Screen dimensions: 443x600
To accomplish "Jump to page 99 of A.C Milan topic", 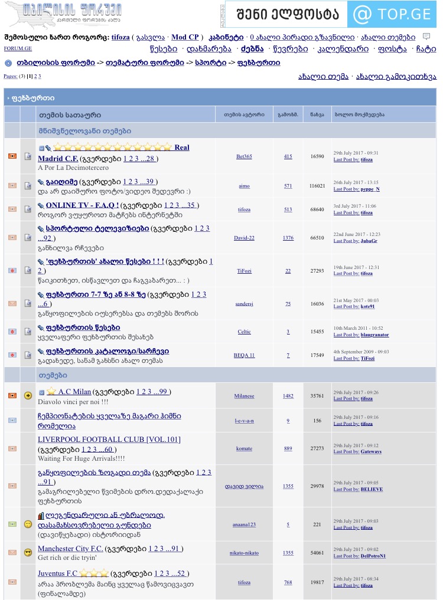I will point(163,392).
